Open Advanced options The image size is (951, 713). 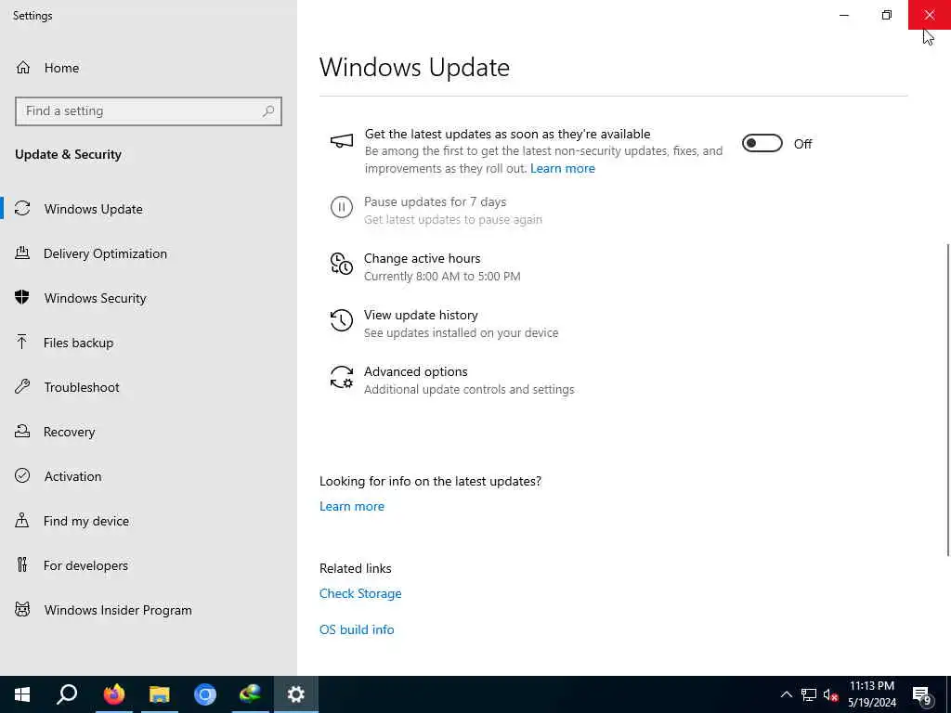[x=415, y=371]
